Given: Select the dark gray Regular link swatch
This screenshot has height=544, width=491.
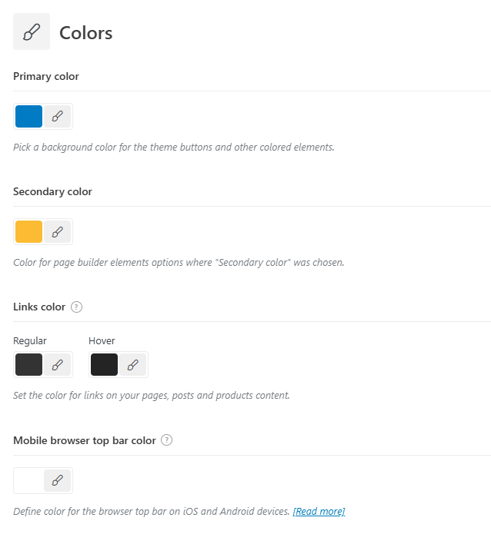Looking at the screenshot, I should (x=28, y=365).
